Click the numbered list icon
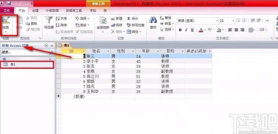Viewport: 278px width, 134px height. coord(244,21)
